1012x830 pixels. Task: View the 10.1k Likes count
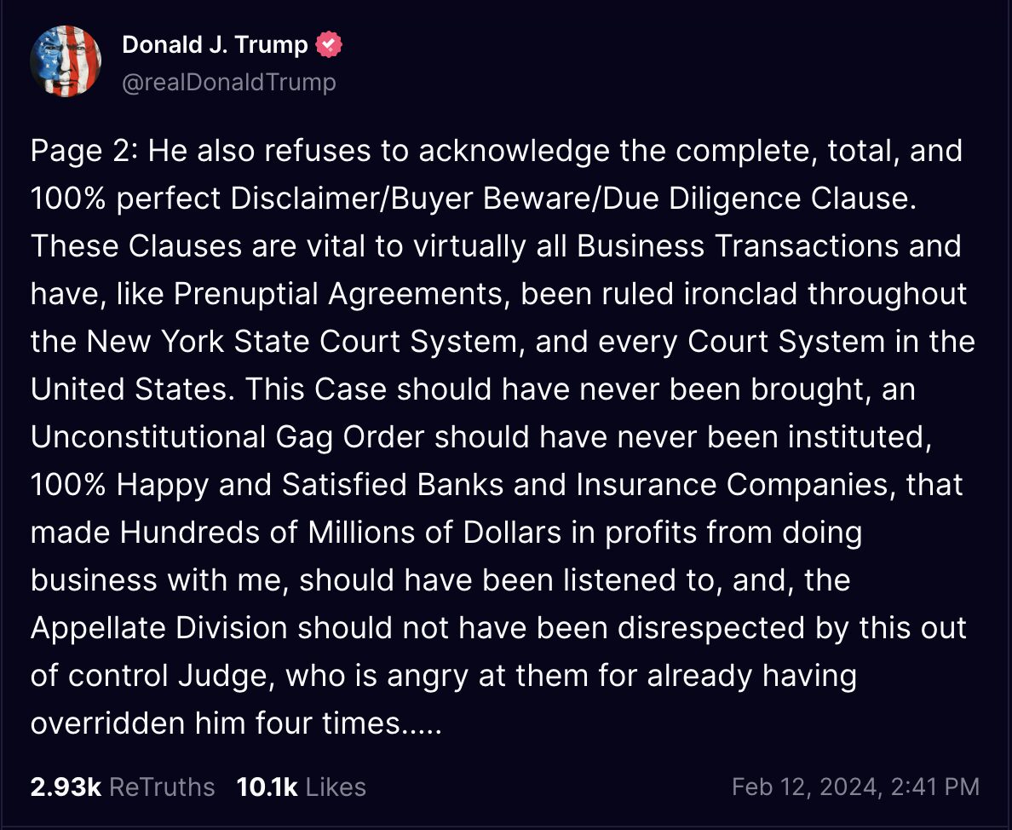pos(267,787)
